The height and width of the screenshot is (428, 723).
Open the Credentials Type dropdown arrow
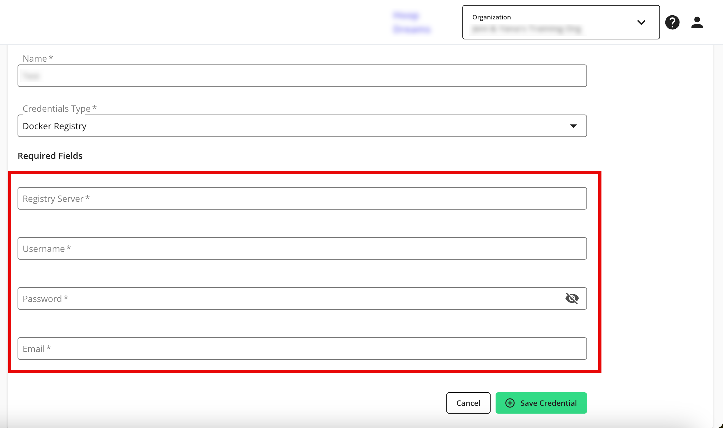click(x=573, y=126)
